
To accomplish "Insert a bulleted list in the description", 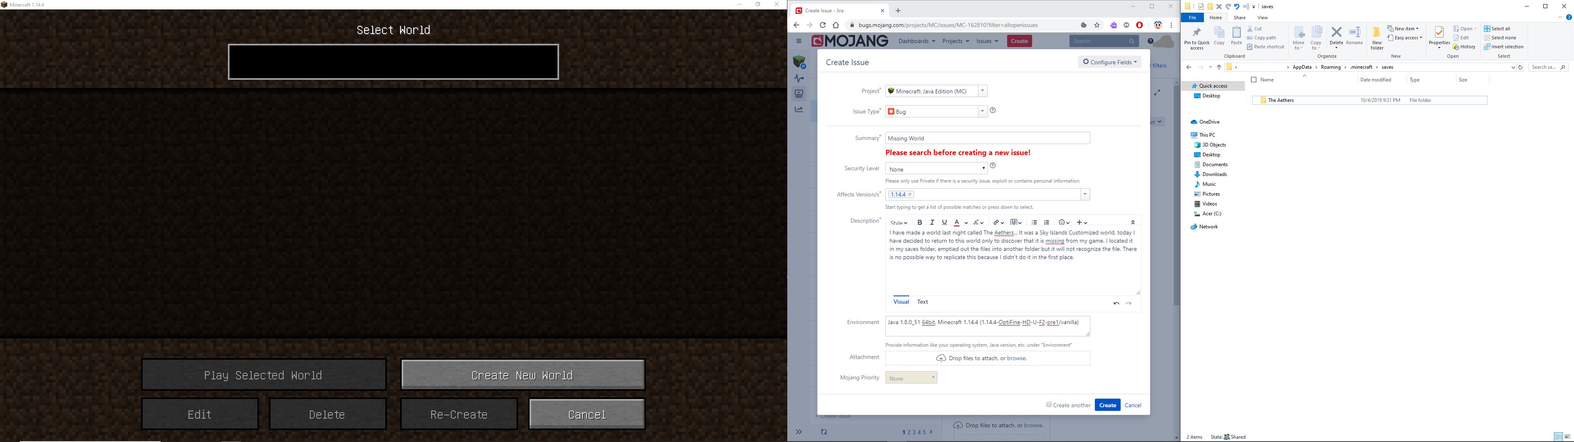I will (1034, 222).
